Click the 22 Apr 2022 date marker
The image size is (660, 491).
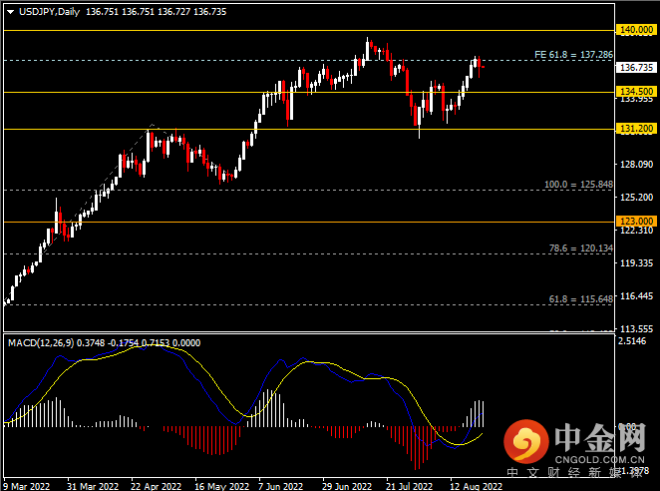tap(156, 485)
